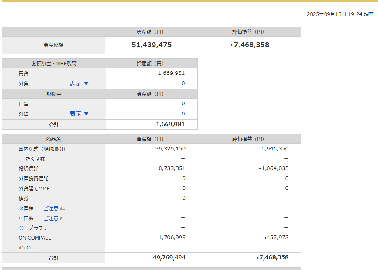
Task: Click total valuation gain +7,468,358 in 資産総額 row
Action: point(250,45)
